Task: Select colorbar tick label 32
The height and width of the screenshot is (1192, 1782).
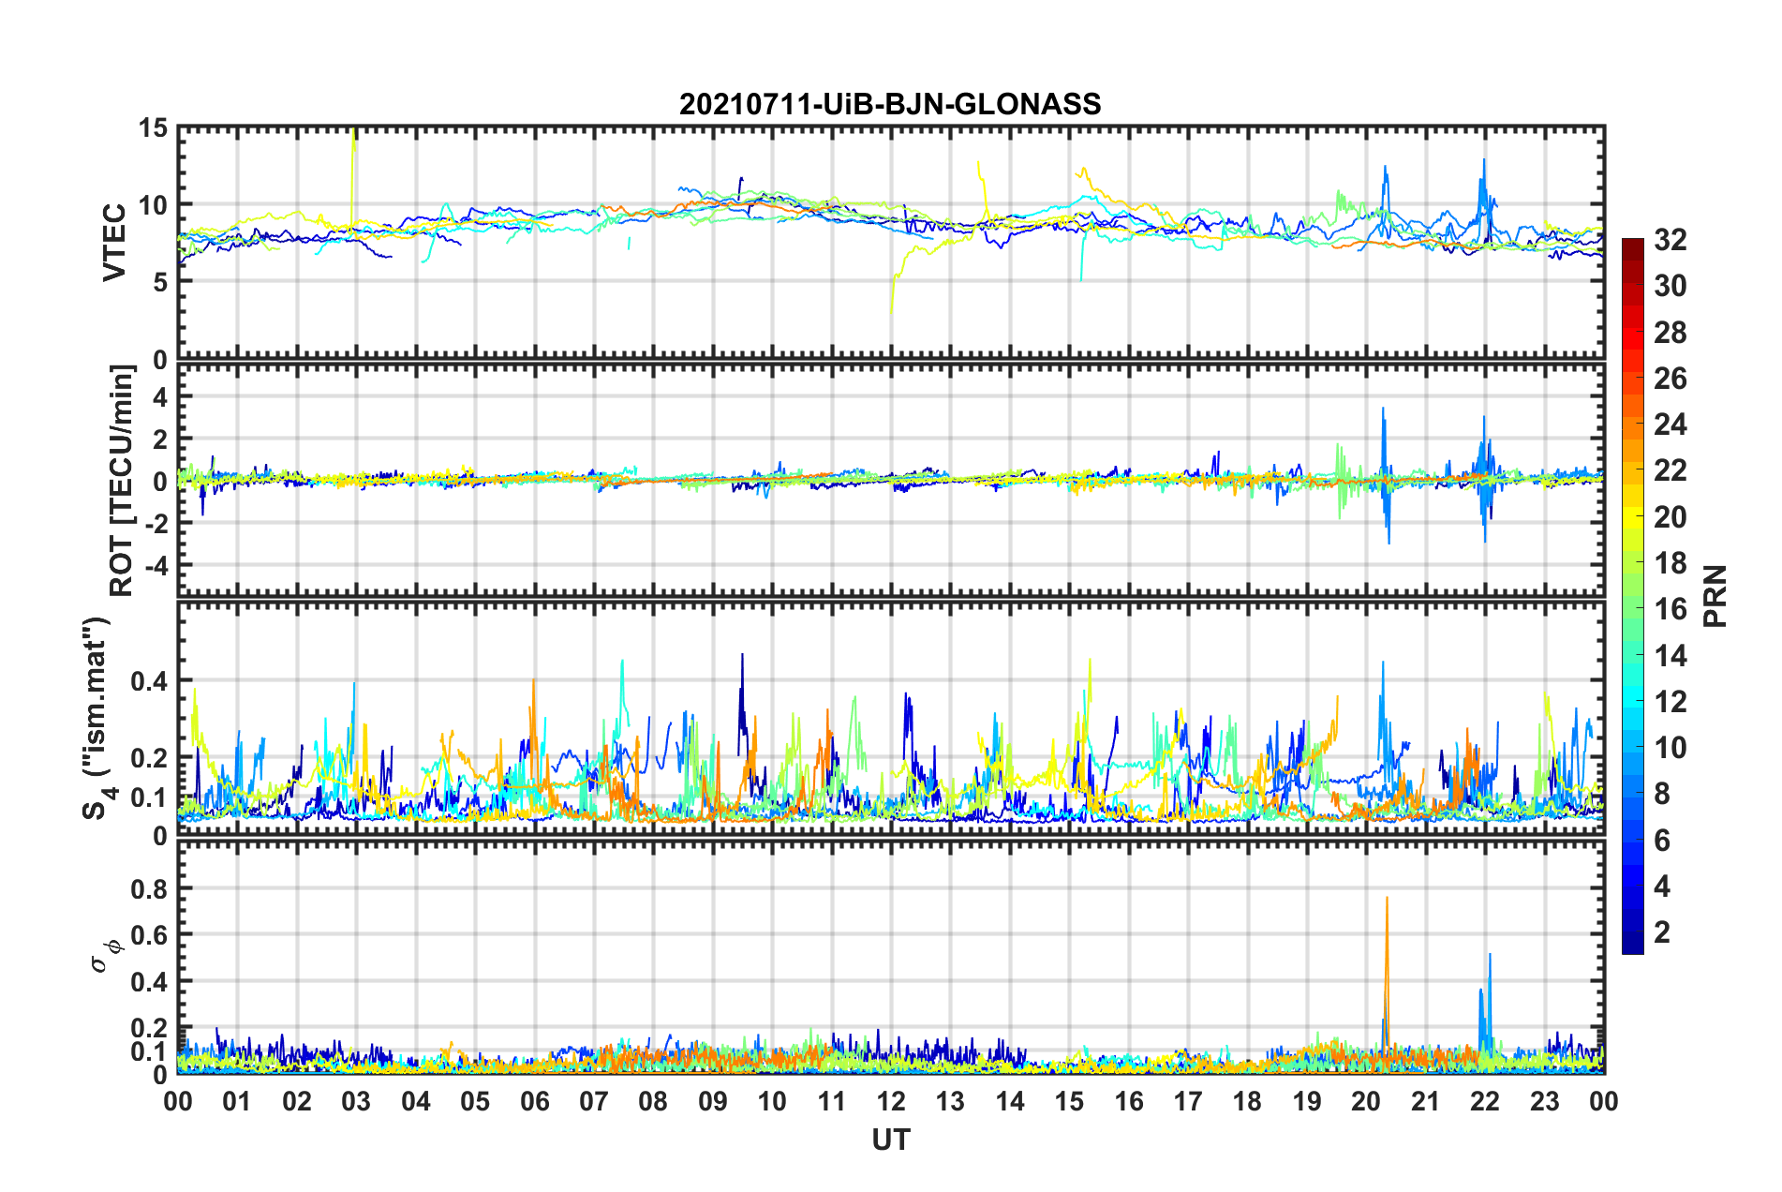Action: [x=1670, y=240]
